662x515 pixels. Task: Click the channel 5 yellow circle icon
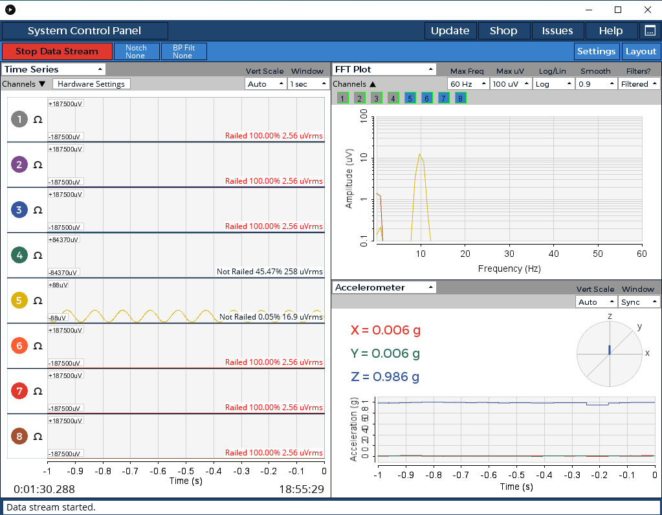pos(19,300)
